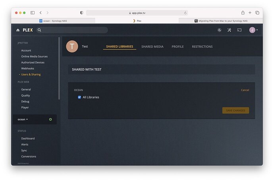
Task: Open Dashboard under Status
Action: pyautogui.click(x=28, y=139)
